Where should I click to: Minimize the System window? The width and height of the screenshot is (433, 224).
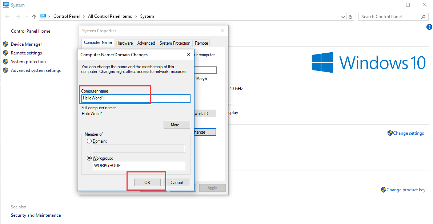391,5
